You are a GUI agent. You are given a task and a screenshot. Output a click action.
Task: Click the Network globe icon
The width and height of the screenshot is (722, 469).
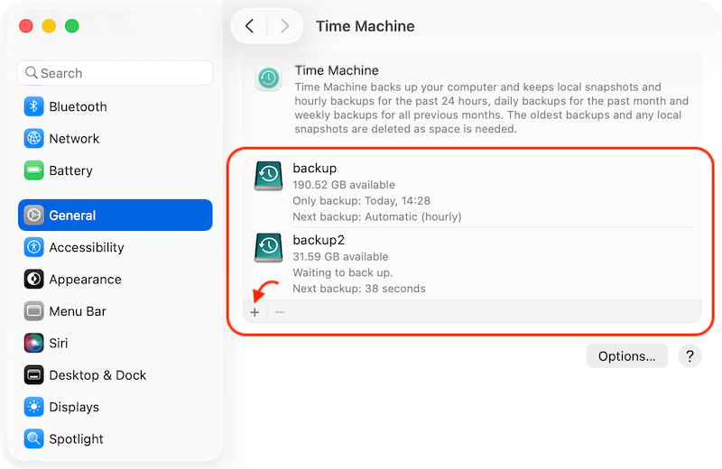click(x=33, y=139)
